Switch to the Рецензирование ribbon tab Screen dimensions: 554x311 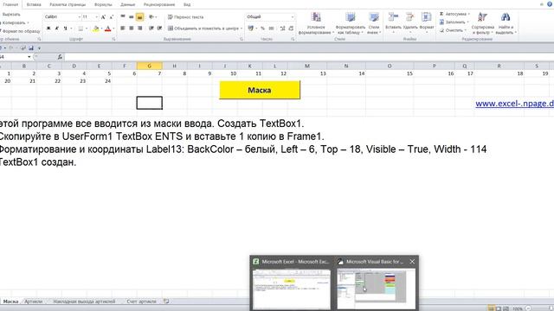tap(159, 4)
